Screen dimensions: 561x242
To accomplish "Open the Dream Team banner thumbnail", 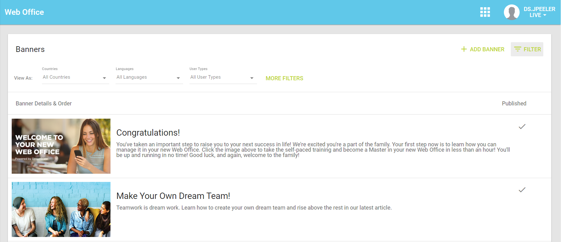I will point(61,209).
